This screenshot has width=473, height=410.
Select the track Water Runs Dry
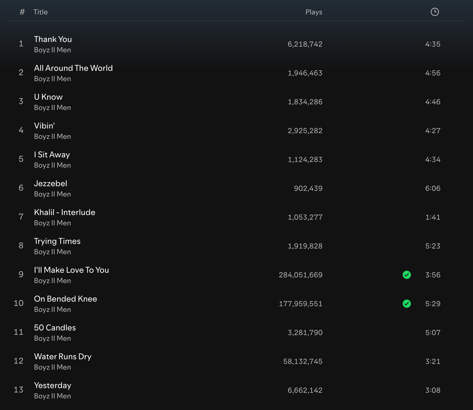click(63, 357)
